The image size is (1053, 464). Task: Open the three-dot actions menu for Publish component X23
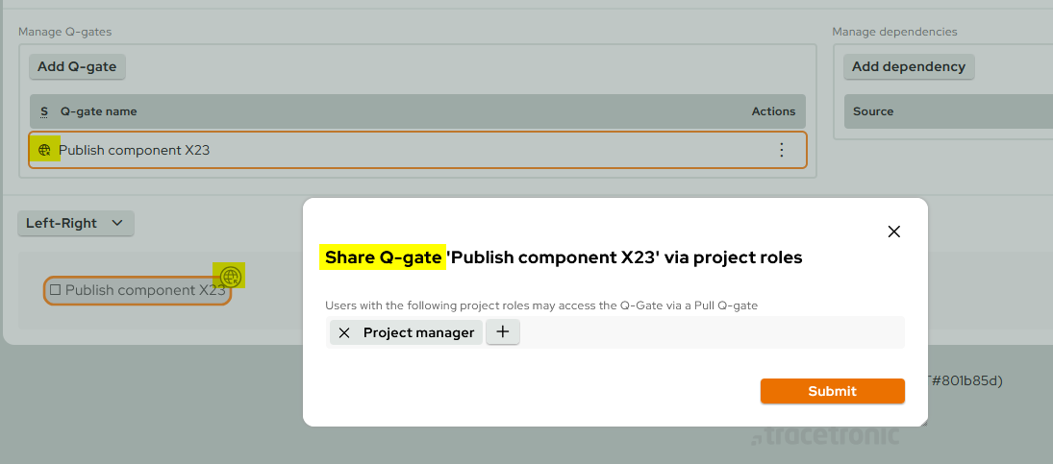click(x=781, y=150)
